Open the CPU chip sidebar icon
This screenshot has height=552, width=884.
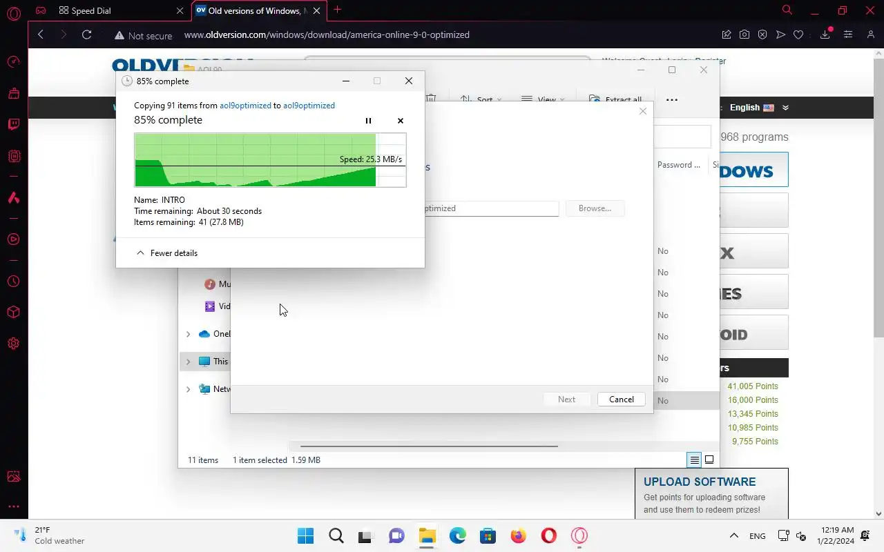click(14, 157)
